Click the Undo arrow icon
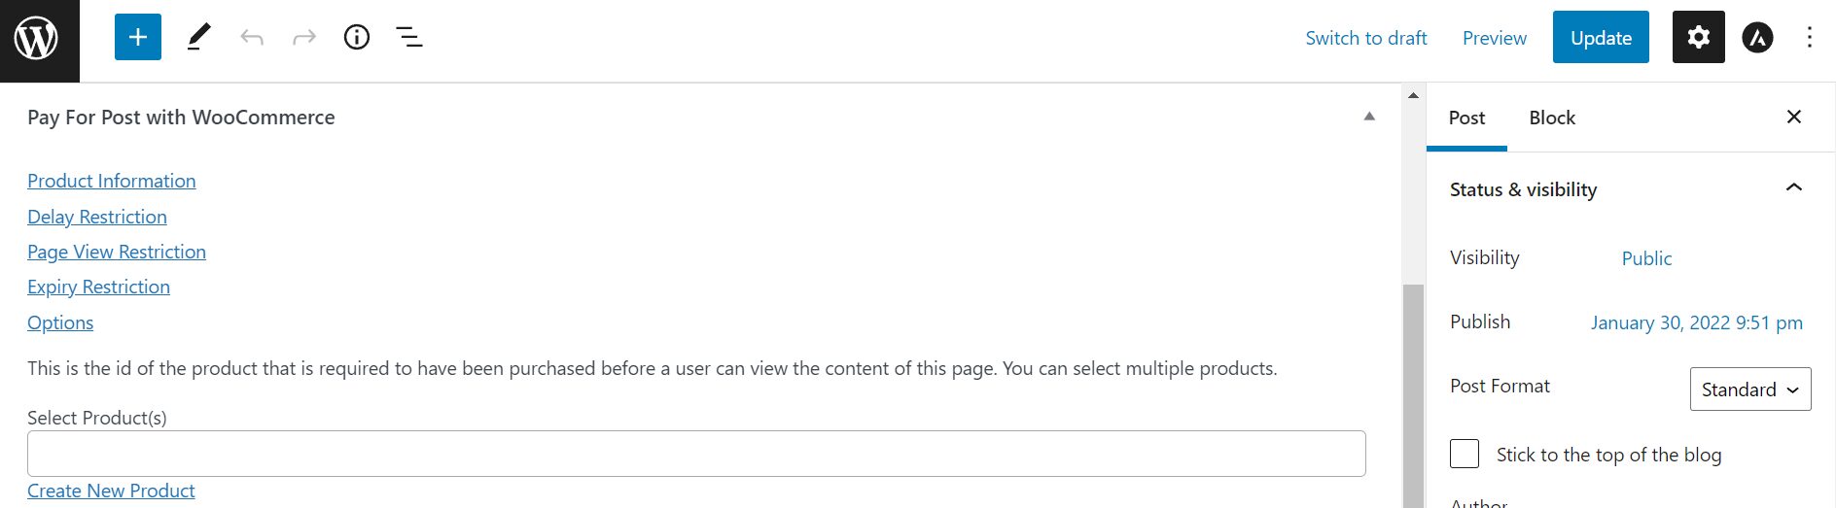The width and height of the screenshot is (1836, 508). click(x=252, y=38)
